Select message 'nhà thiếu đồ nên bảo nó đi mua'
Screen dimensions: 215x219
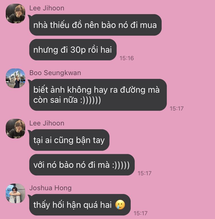tap(95, 25)
